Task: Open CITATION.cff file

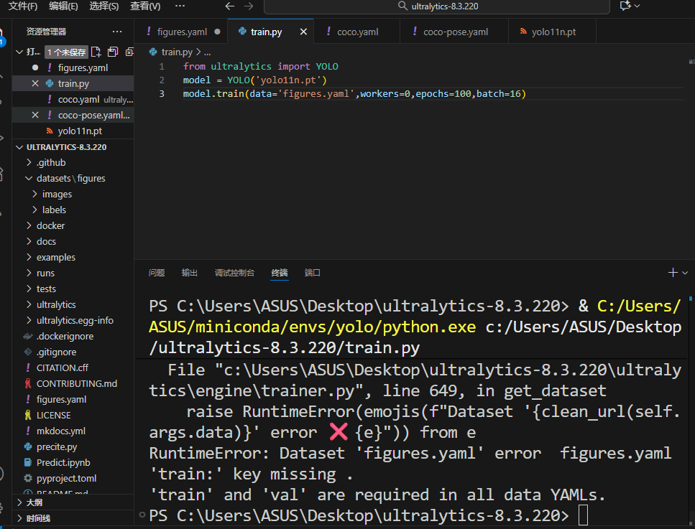Action: pos(62,368)
